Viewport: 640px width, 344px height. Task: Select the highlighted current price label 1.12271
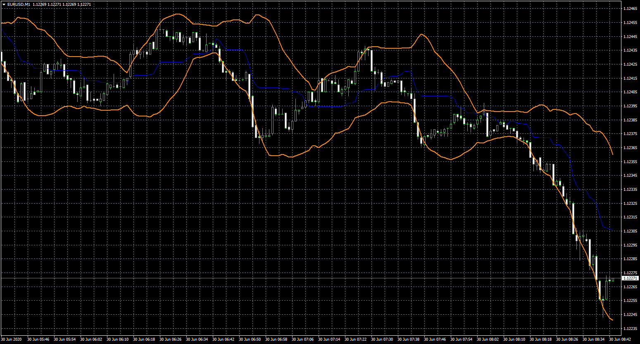(x=630, y=278)
